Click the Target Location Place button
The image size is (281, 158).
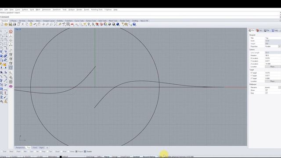pyautogui.click(x=273, y=81)
